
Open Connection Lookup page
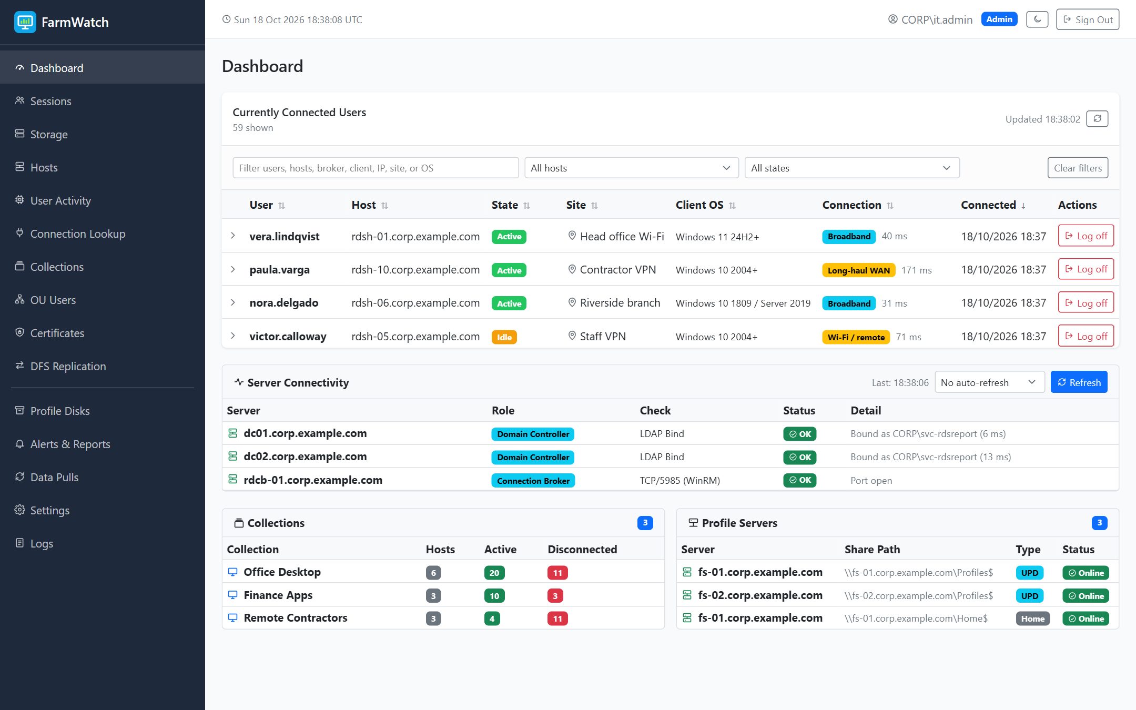(103, 234)
